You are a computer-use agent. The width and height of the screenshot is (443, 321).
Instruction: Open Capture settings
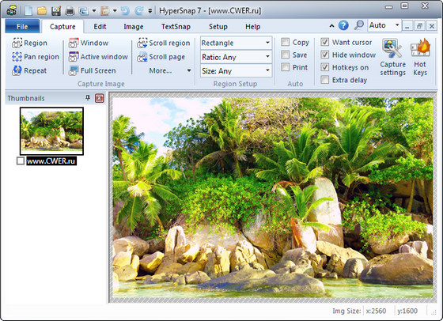392,58
